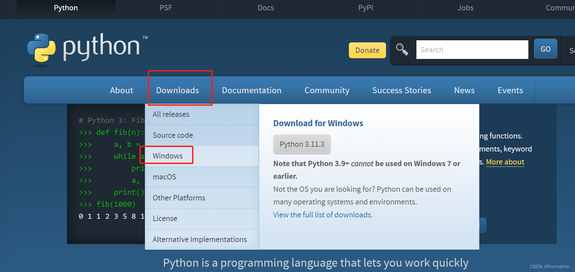Click the 'fib(1000)' code line
Screen dimensions: 575x272
click(x=107, y=204)
